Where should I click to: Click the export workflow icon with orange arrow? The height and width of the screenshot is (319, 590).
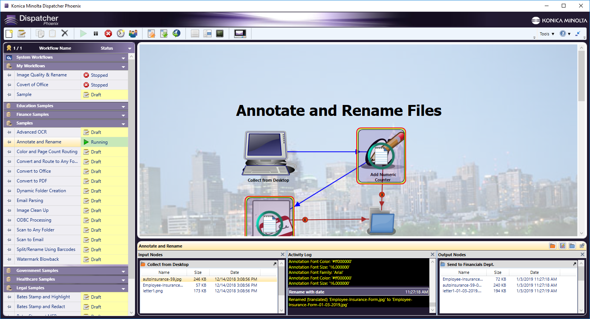click(151, 33)
